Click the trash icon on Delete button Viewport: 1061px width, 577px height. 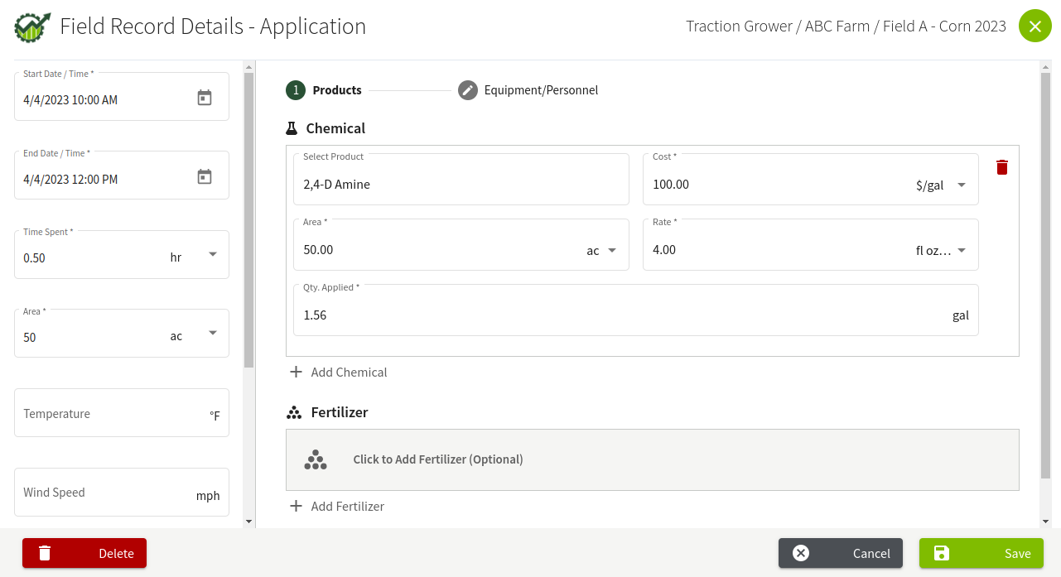45,553
